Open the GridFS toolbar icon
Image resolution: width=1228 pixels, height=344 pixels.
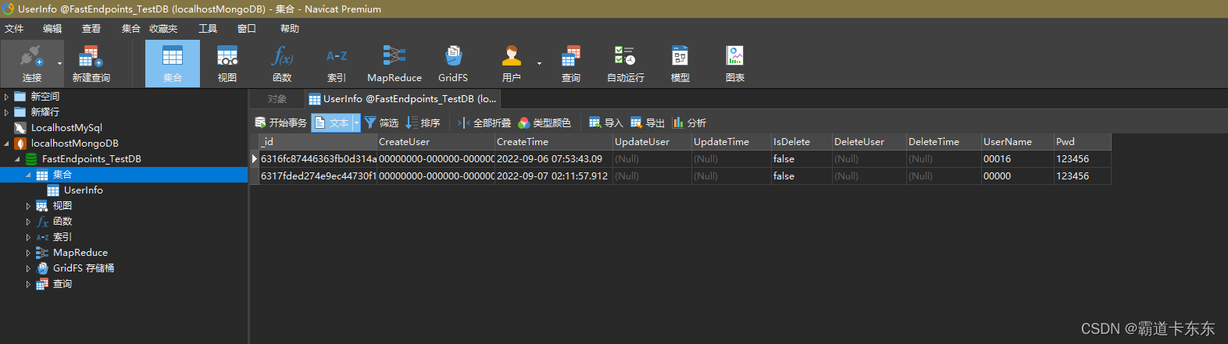tap(453, 63)
